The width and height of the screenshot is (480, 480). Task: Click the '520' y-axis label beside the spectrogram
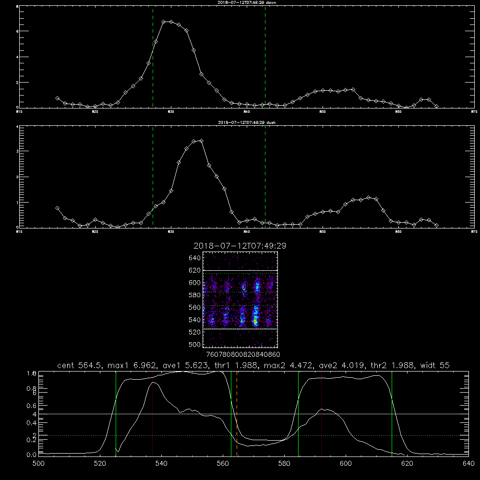194,332
